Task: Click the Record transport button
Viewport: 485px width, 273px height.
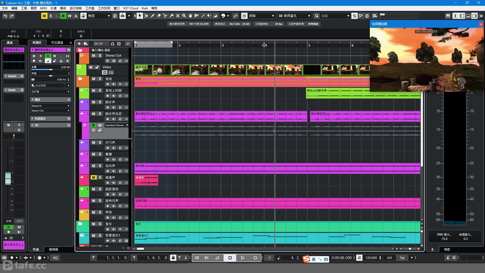Action: [x=255, y=258]
